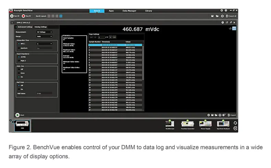Switch to Instrument Settings tab
271x168 pixels.
click(25, 27)
